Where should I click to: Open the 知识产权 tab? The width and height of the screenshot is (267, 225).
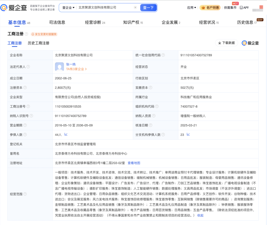click(133, 22)
